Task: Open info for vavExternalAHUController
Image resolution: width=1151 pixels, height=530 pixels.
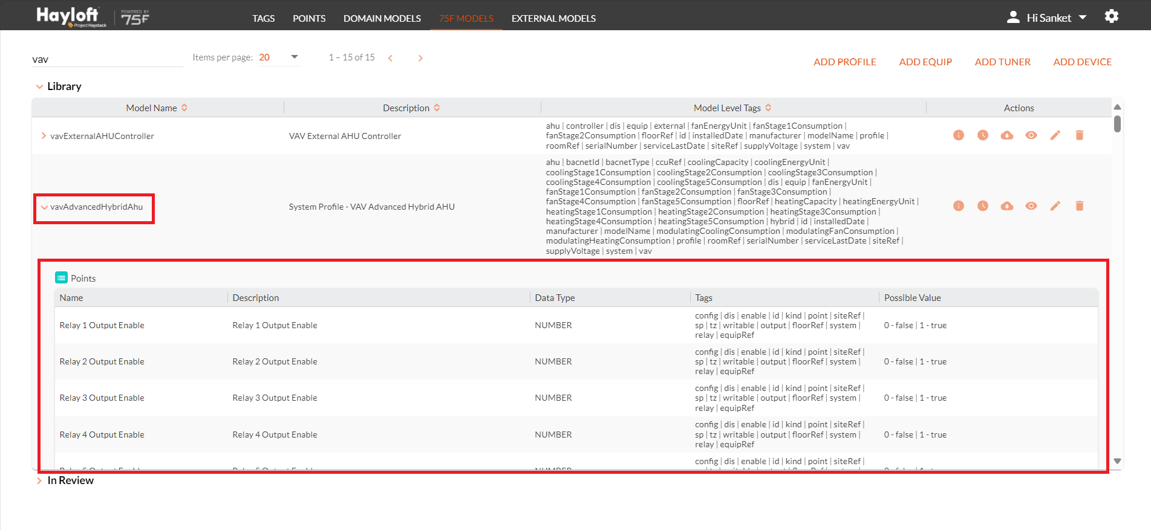Action: [x=959, y=135]
